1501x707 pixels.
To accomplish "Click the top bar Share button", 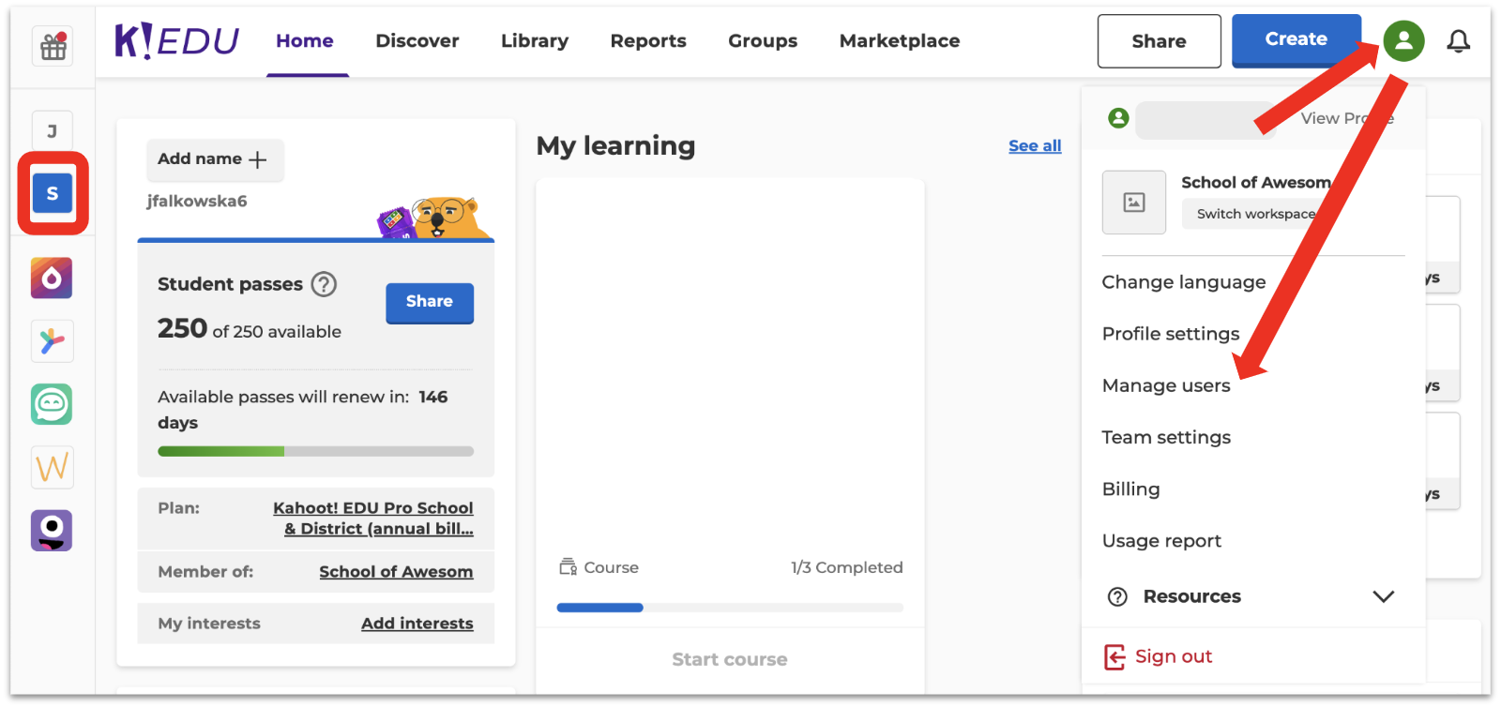I will coord(1160,41).
